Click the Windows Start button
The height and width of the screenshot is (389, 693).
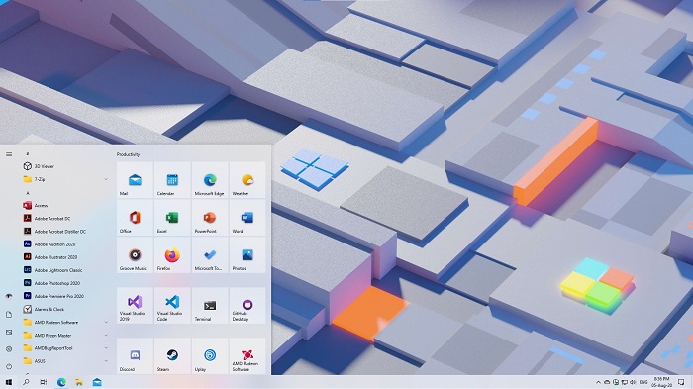(8, 382)
